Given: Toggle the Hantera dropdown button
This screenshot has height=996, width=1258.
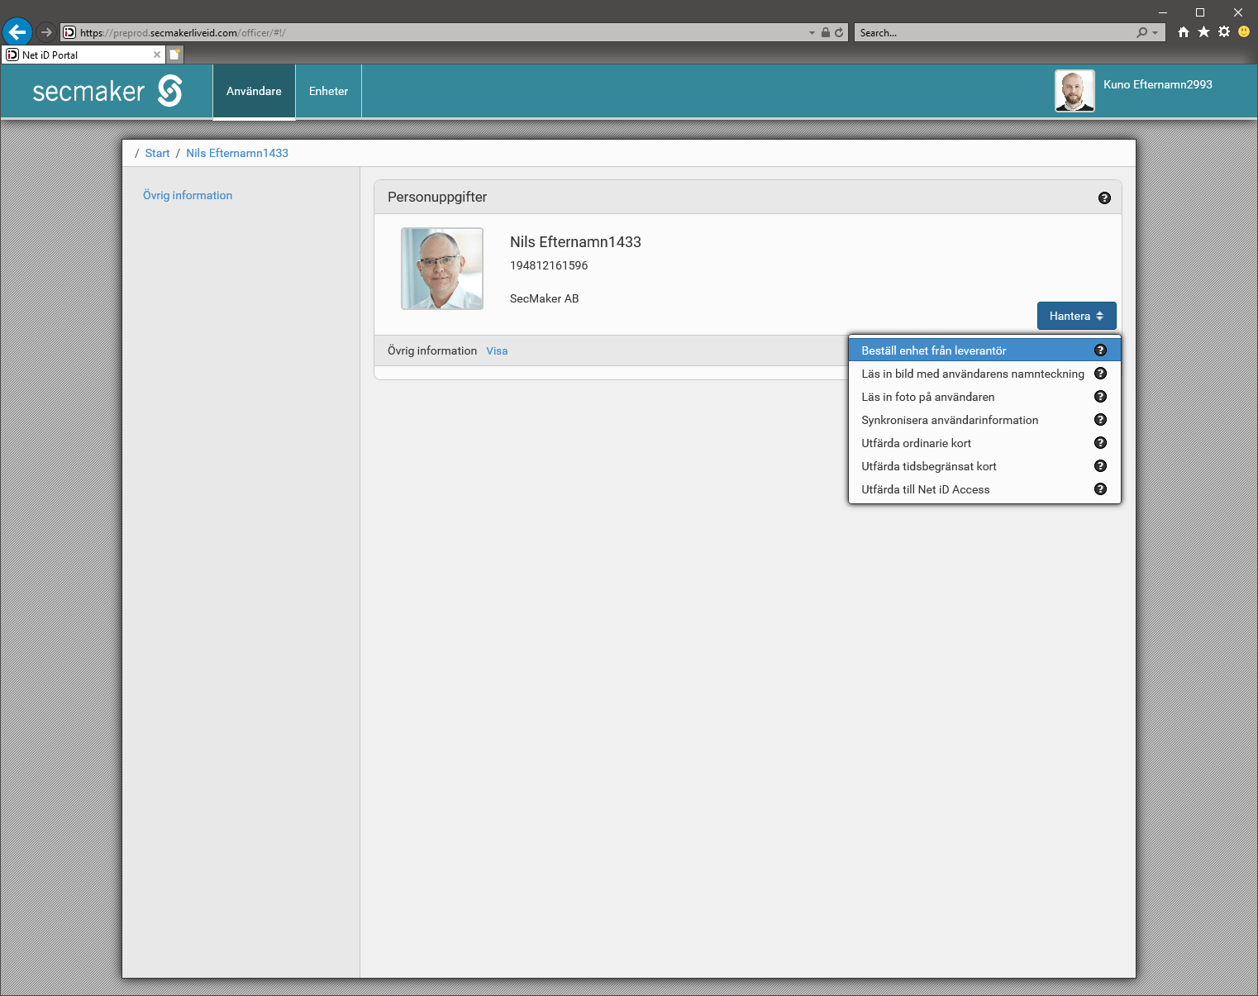Looking at the screenshot, I should (1076, 316).
